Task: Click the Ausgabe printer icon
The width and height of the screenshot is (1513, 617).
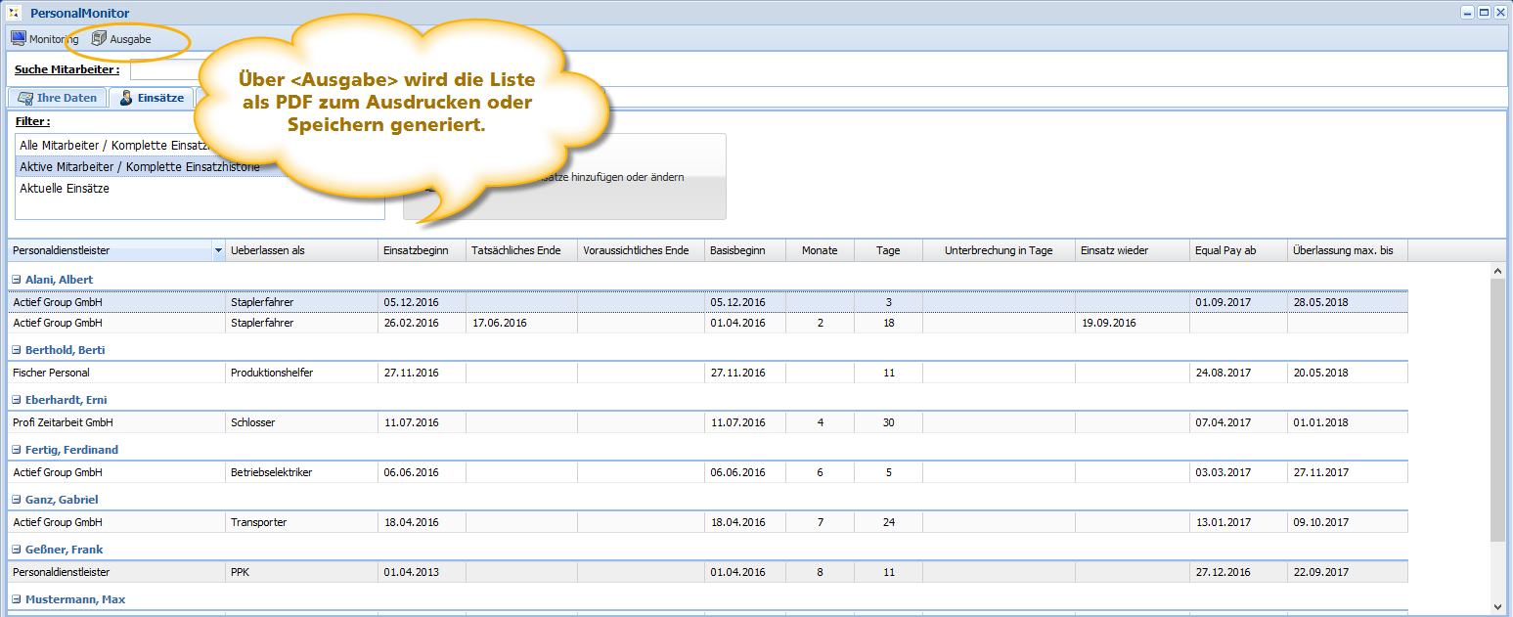Action: click(99, 39)
